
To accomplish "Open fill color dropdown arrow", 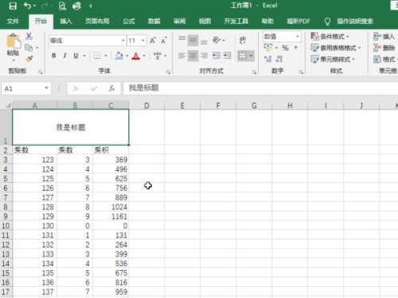I will [x=127, y=56].
